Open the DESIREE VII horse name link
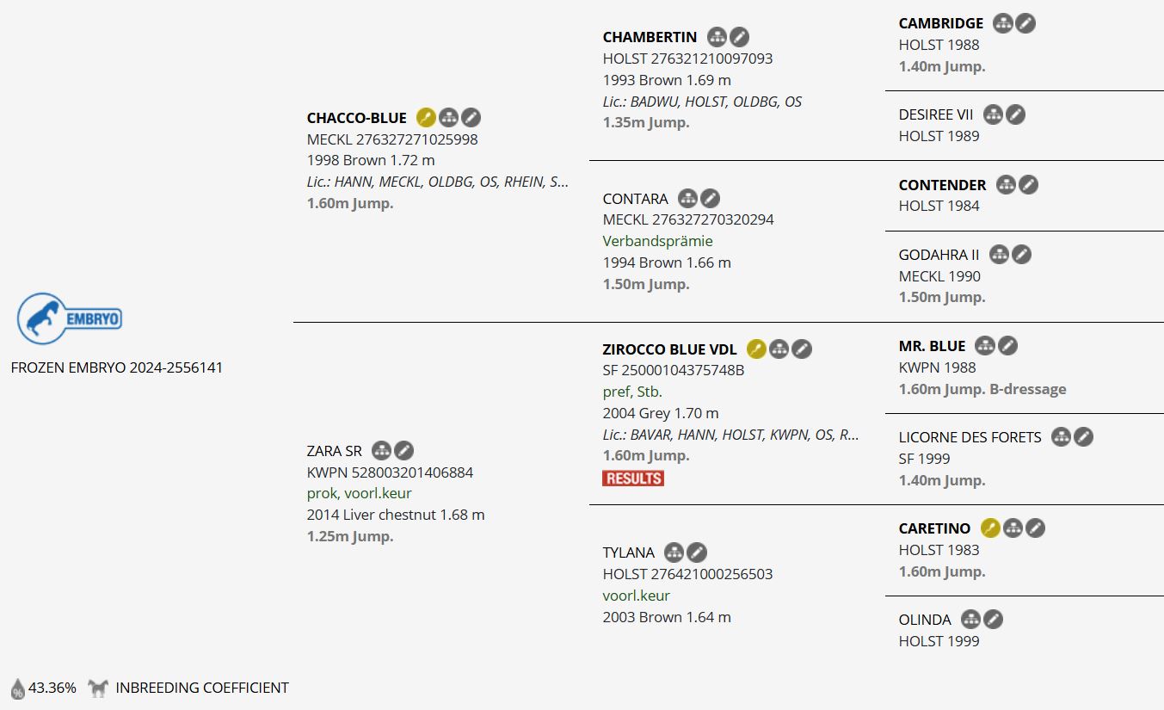 point(936,114)
